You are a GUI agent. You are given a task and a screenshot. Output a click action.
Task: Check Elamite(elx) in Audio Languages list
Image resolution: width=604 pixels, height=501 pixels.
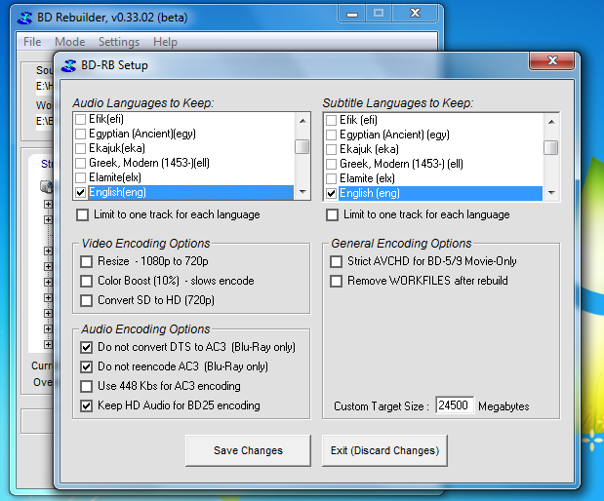click(x=81, y=177)
